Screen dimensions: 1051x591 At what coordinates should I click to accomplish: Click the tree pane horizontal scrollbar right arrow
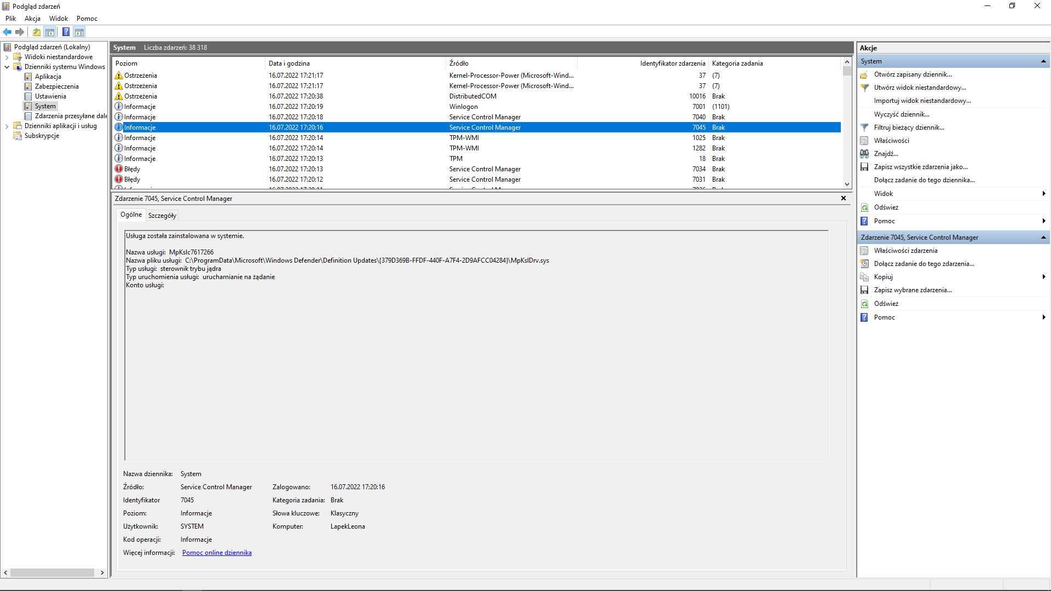(102, 572)
